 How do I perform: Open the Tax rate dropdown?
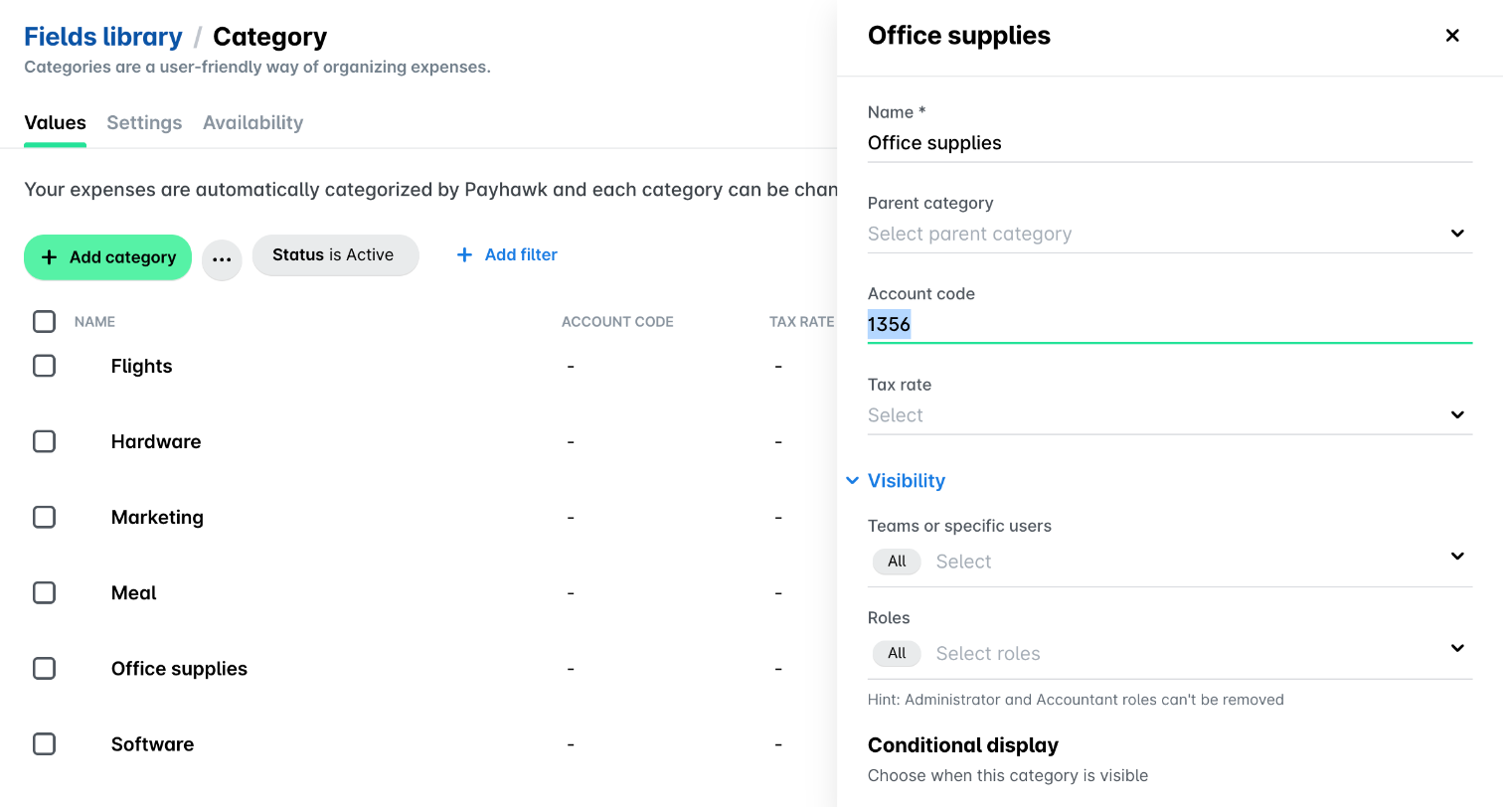click(1170, 415)
